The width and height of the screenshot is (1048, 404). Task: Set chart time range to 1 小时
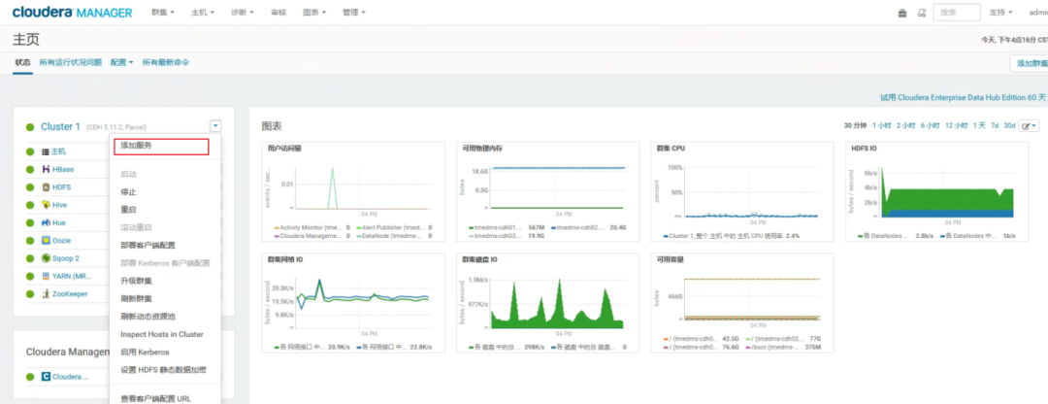pyautogui.click(x=881, y=125)
